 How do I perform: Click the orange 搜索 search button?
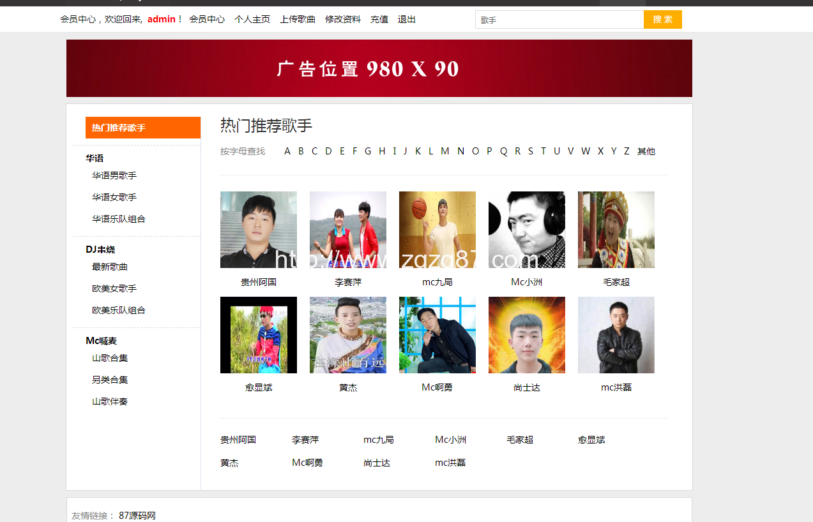[x=662, y=20]
